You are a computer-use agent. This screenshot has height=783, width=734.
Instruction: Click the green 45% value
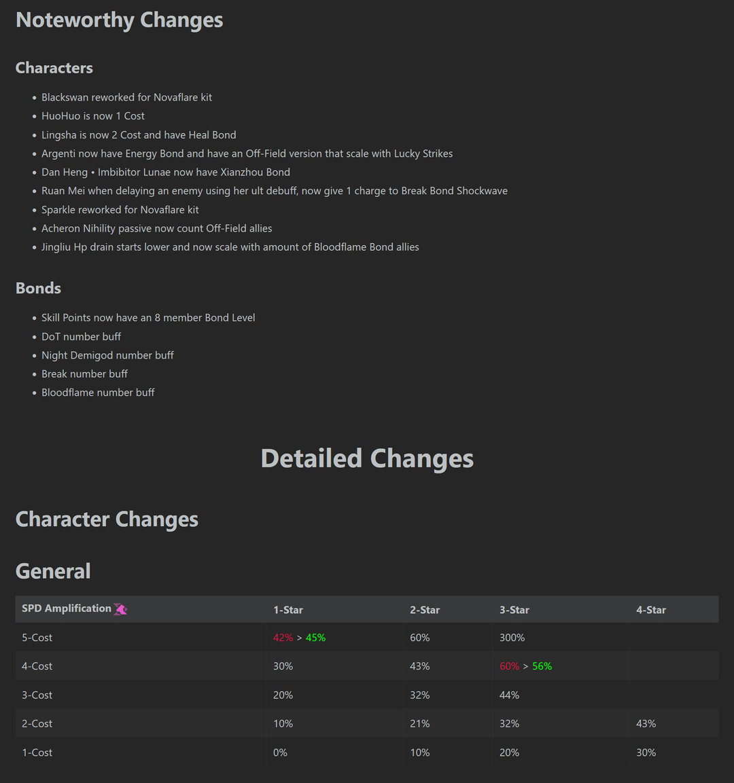(315, 638)
